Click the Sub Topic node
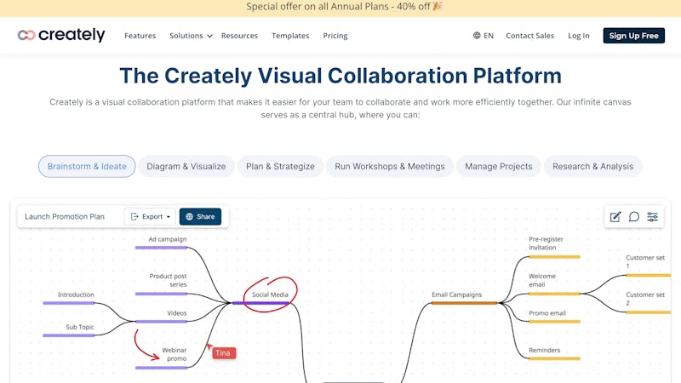 [x=79, y=327]
